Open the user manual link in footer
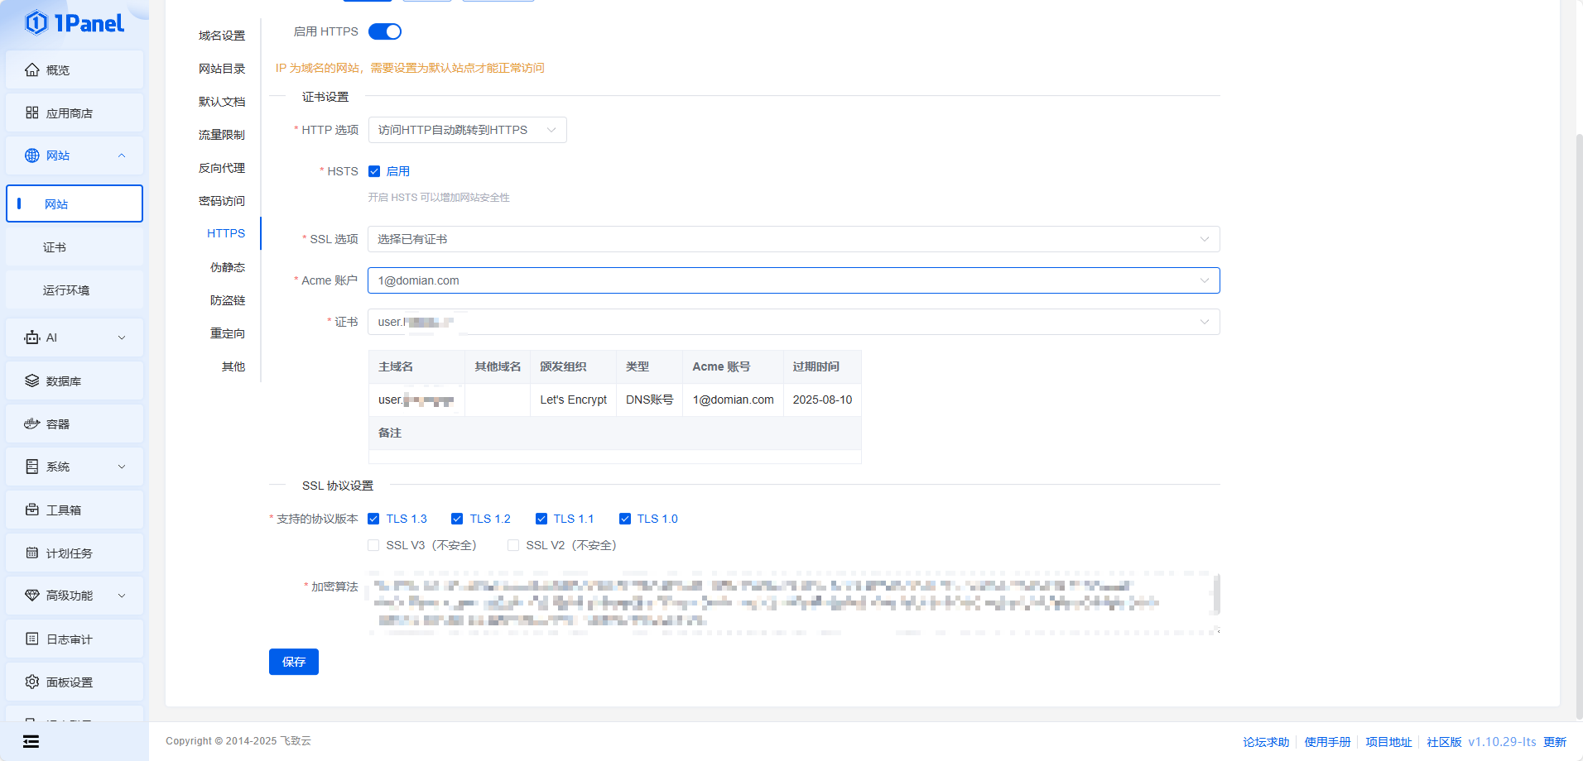Screen dimensions: 1583x761 click(1327, 742)
